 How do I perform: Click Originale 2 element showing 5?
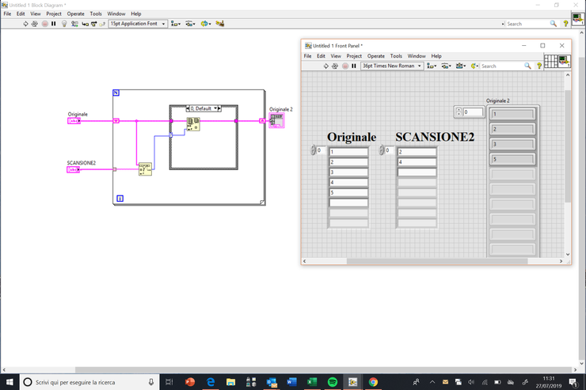click(x=512, y=159)
